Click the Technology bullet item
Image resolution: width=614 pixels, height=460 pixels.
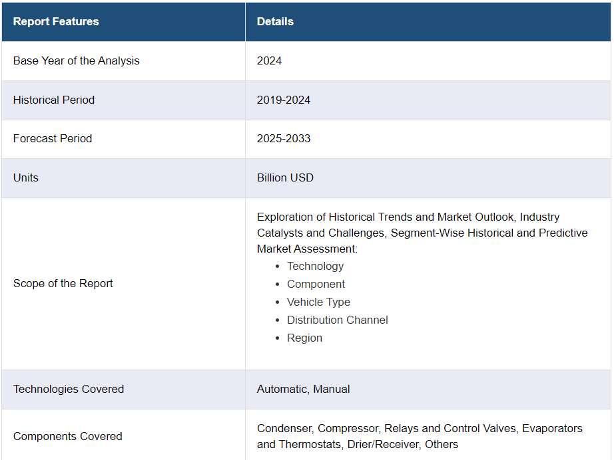(315, 266)
